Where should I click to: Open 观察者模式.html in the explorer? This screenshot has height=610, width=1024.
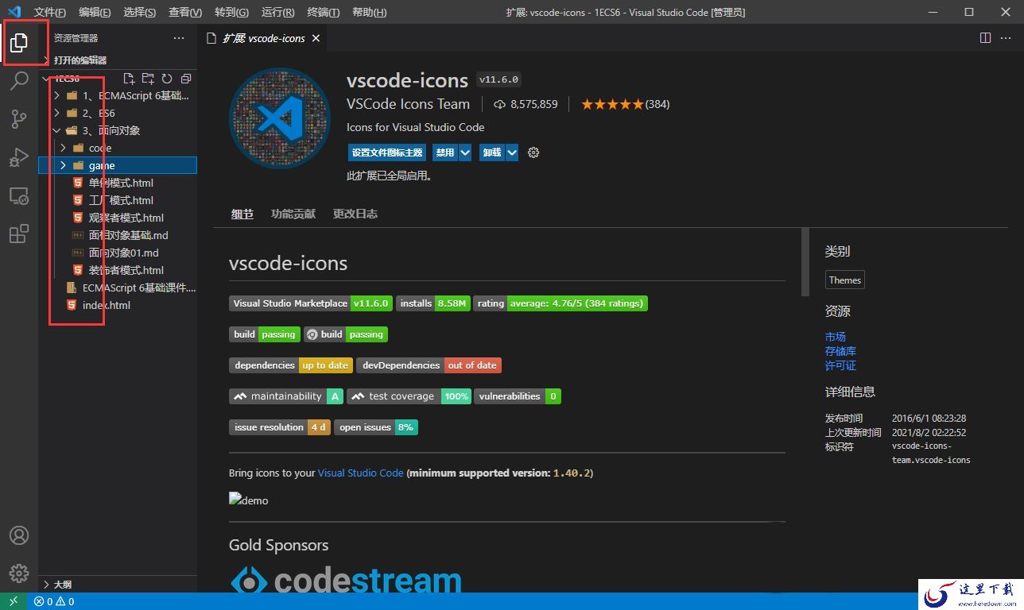click(x=126, y=218)
